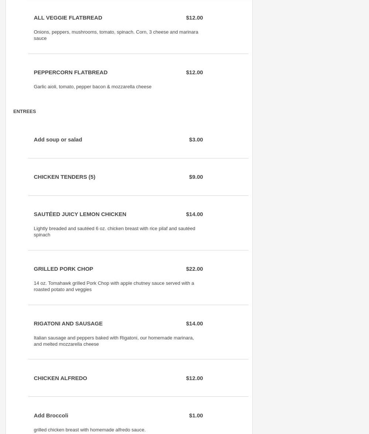Select the CHICKEN ALFREDO entree
Viewport: 369px width, 434px height.
(x=60, y=378)
